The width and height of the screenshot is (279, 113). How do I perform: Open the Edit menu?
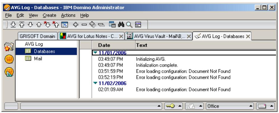tap(20, 16)
